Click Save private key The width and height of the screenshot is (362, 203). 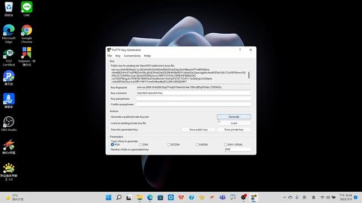[x=234, y=130]
